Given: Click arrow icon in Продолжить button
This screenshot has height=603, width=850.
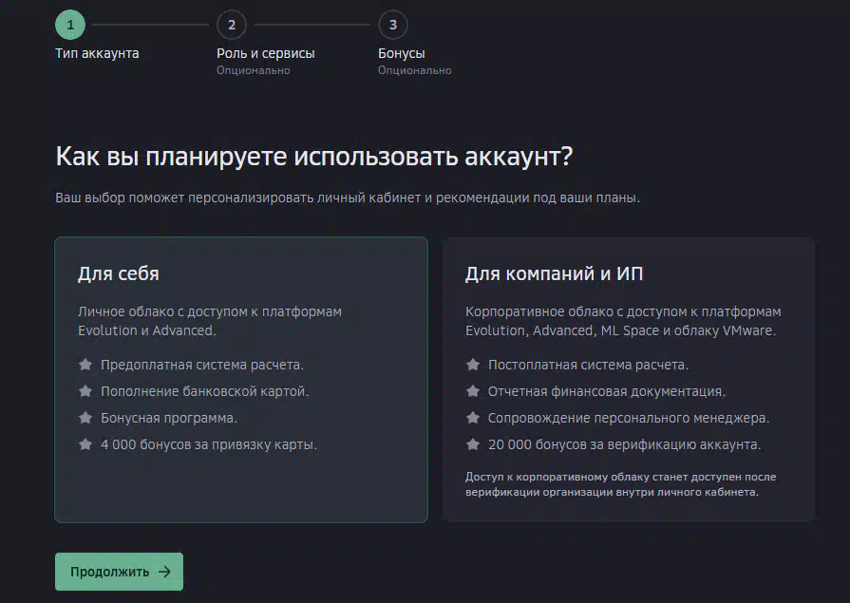Looking at the screenshot, I should [x=164, y=572].
